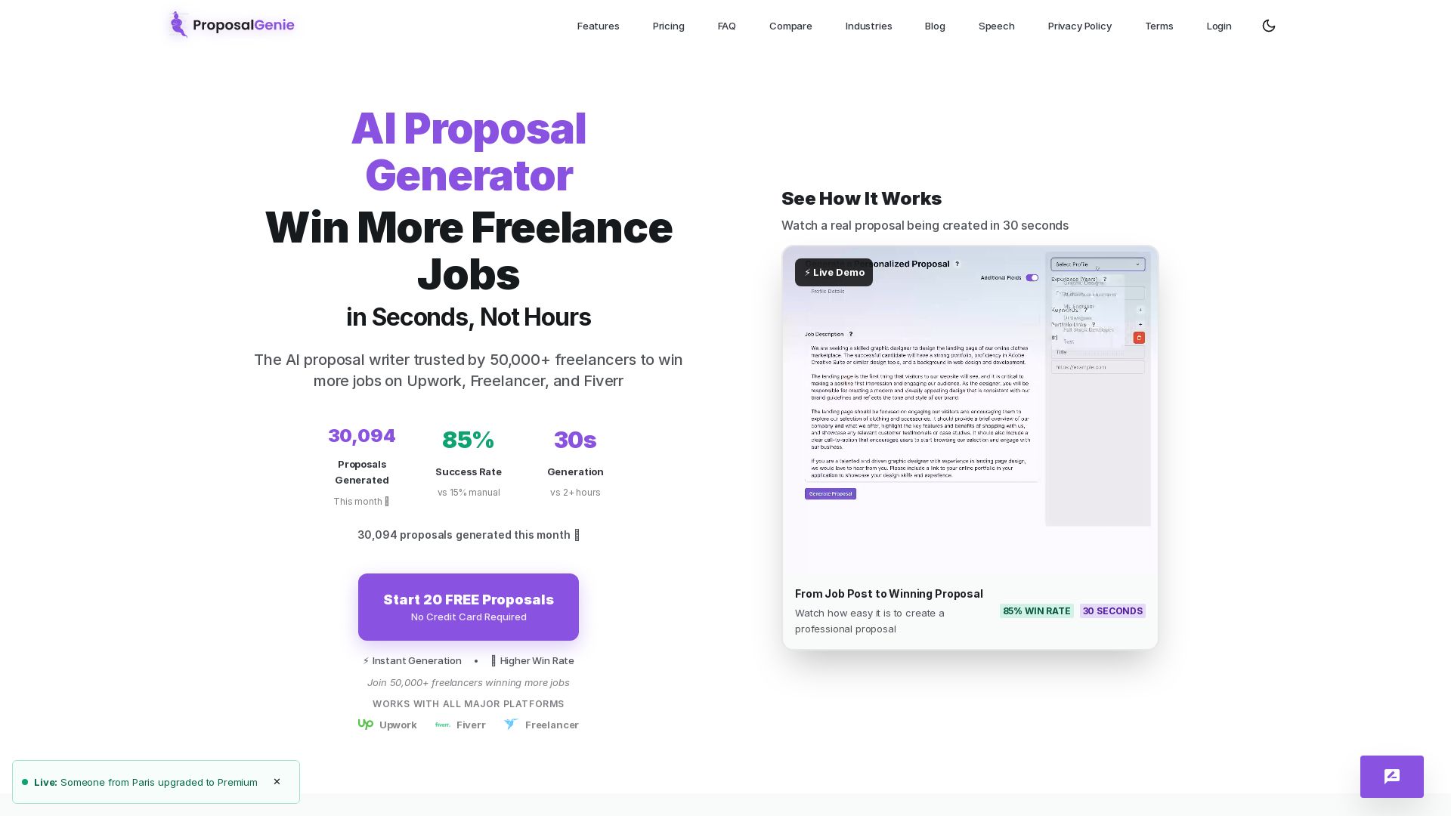Disable the Additional Fields toggle

pos(1032,277)
